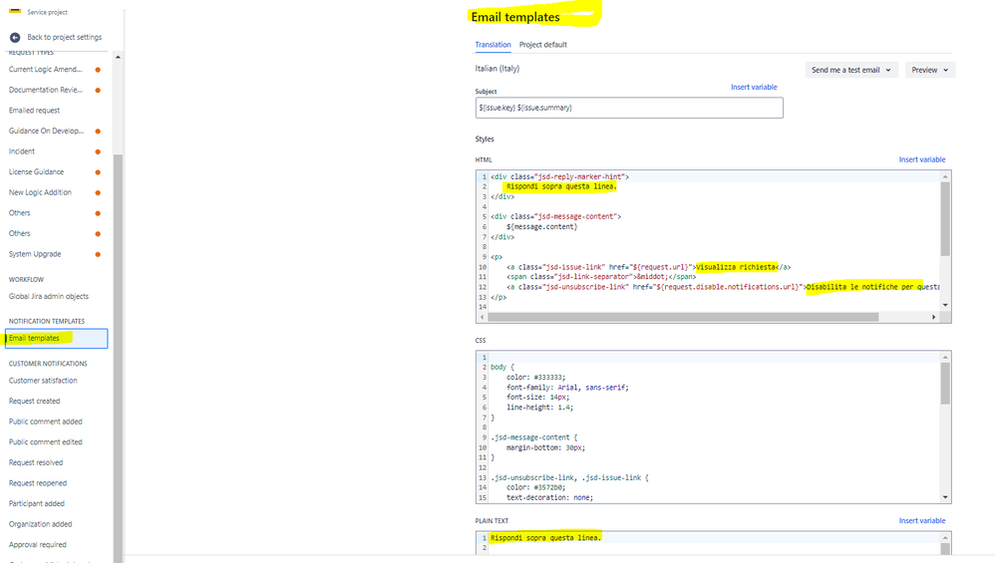The height and width of the screenshot is (563, 995).
Task: Click '${message.content}' line in HTML editor
Action: tap(542, 227)
